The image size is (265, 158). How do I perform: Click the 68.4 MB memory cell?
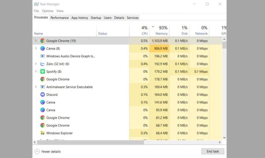point(159,133)
